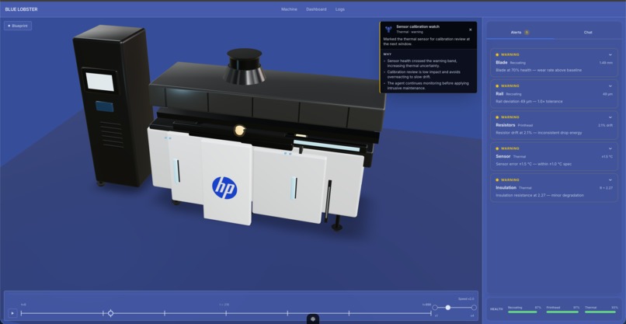Click the 'R = 2.27' value on the Insulation alert
626x324 pixels.
(x=607, y=188)
